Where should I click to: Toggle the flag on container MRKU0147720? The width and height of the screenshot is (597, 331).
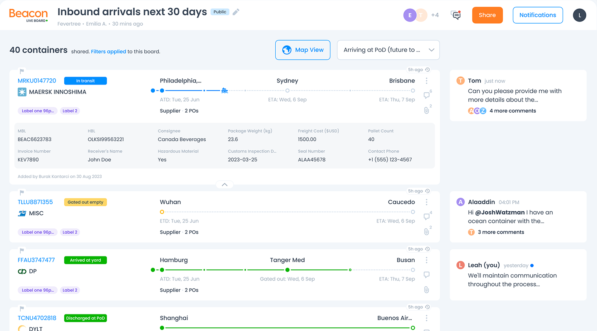[22, 71]
